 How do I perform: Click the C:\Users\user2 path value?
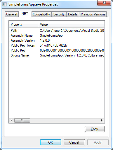pos(72,31)
